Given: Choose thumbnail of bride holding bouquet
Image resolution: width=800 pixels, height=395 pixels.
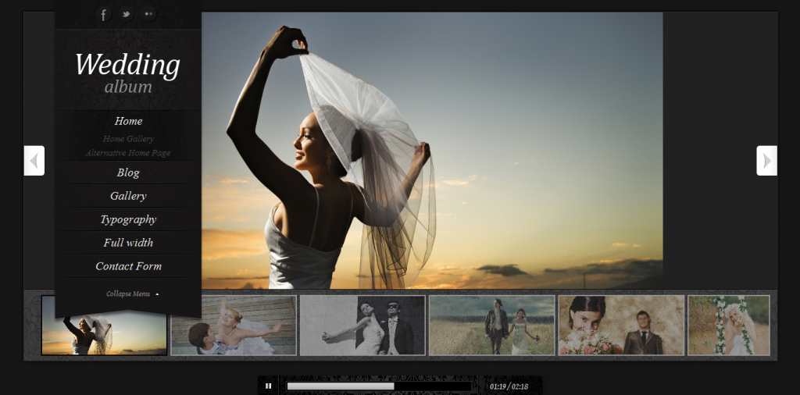Looking at the screenshot, I should pyautogui.click(x=620, y=325).
